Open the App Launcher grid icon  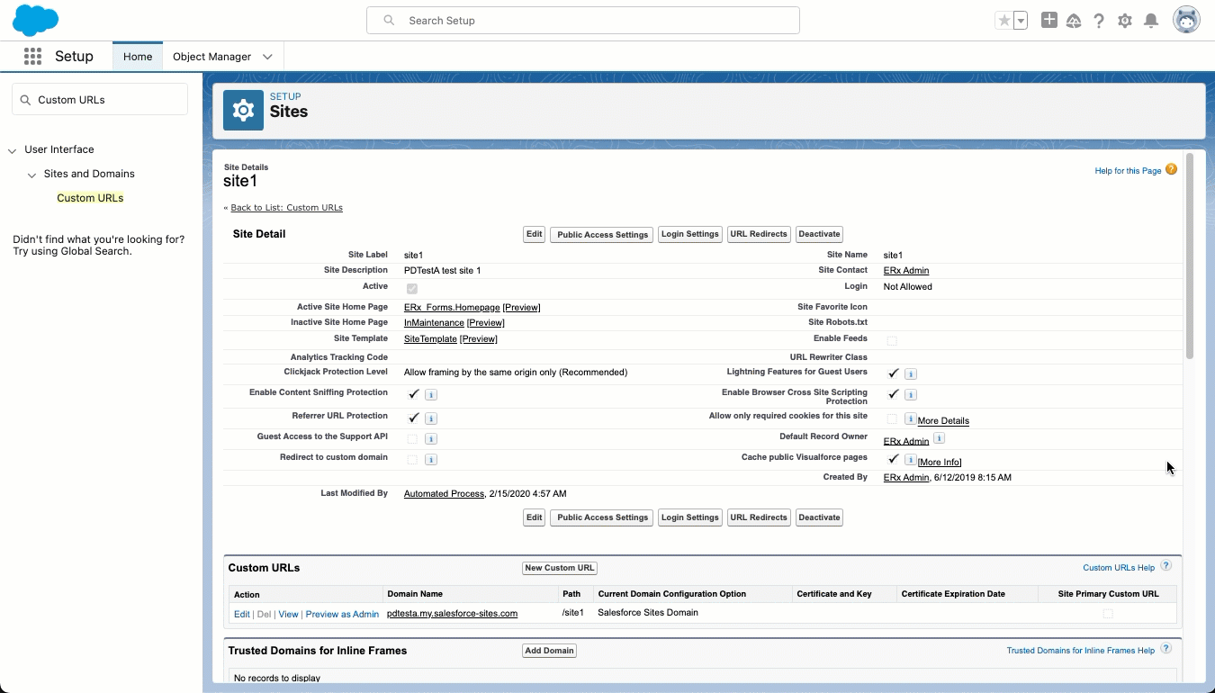(33, 57)
